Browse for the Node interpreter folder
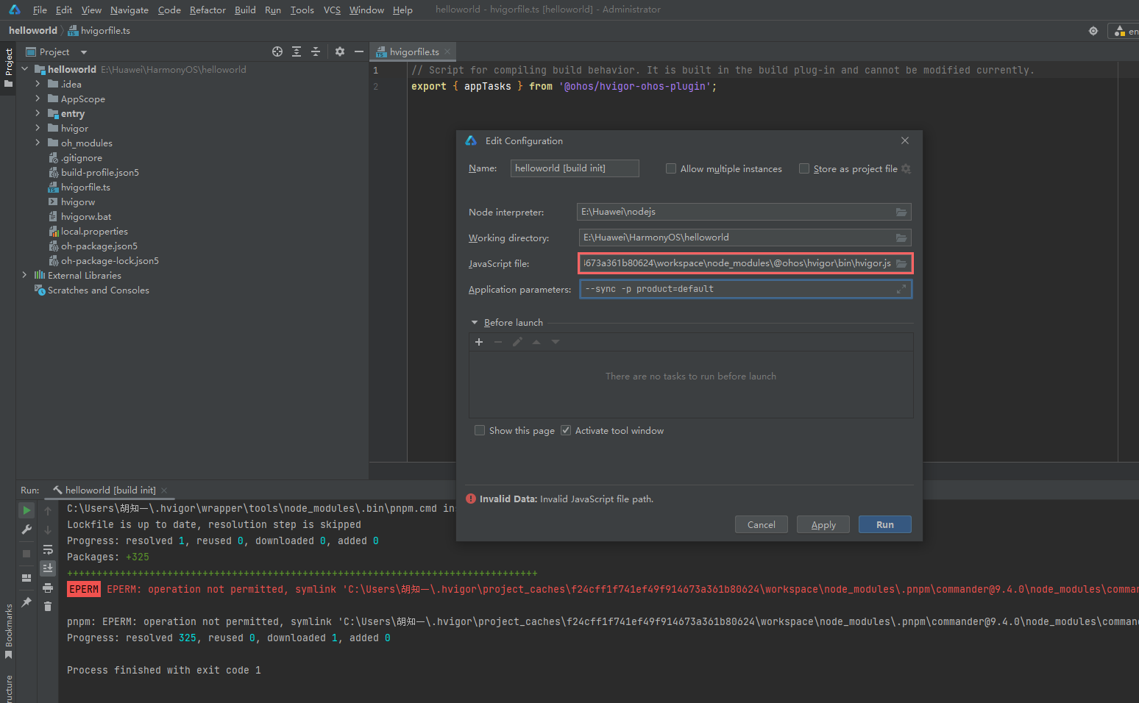This screenshot has width=1139, height=703. click(901, 212)
